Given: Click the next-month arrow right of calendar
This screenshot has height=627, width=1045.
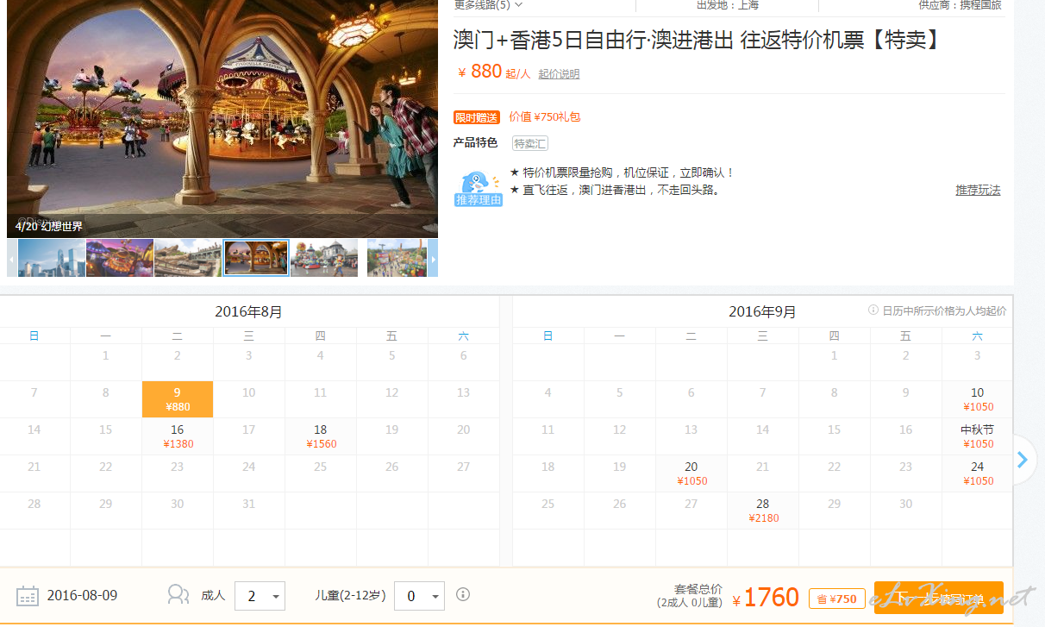Looking at the screenshot, I should pyautogui.click(x=1023, y=460).
